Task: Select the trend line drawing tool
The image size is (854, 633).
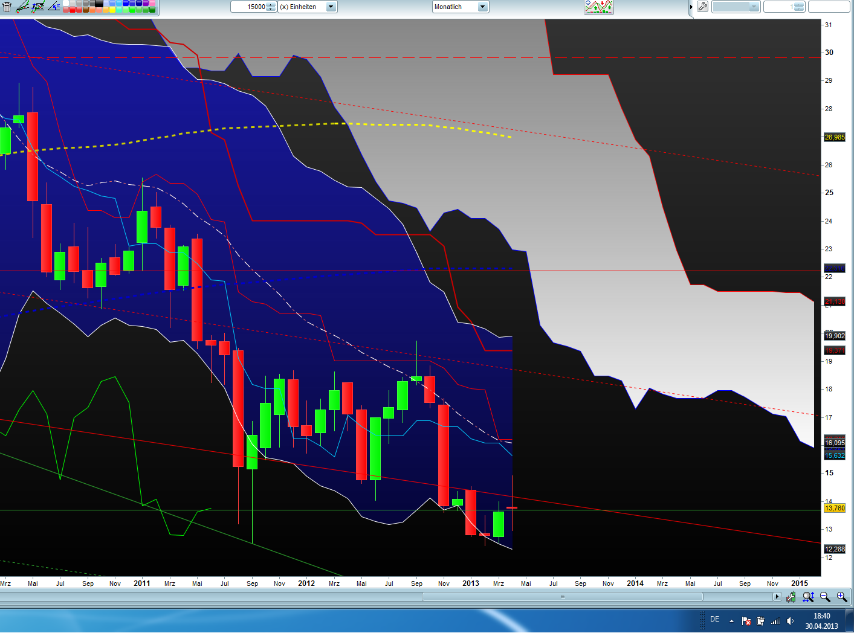Action: 22,7
